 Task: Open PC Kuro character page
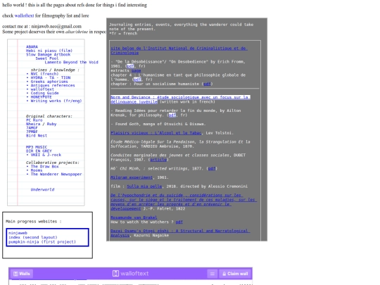click(34, 120)
